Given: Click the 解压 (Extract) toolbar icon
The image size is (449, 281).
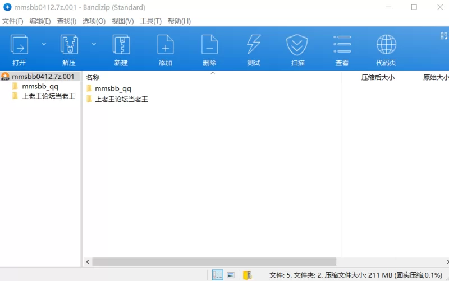Looking at the screenshot, I should click(69, 45).
